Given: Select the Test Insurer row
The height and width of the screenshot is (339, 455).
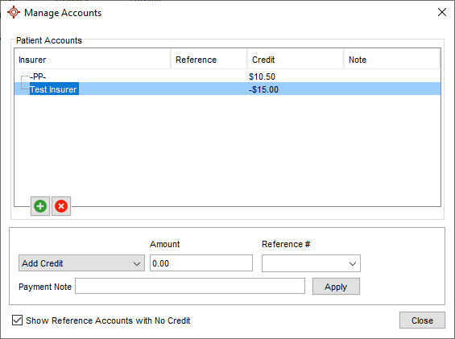Looking at the screenshot, I should 227,89.
